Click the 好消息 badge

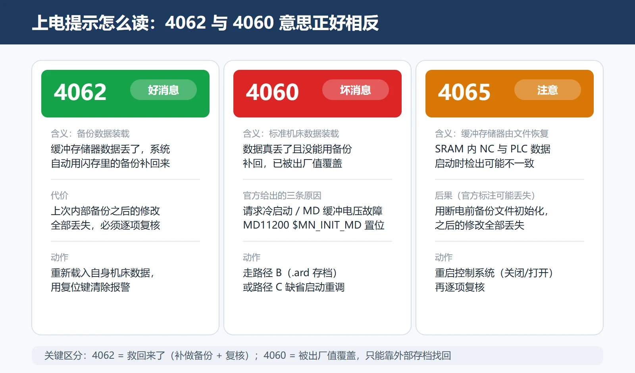tap(164, 90)
